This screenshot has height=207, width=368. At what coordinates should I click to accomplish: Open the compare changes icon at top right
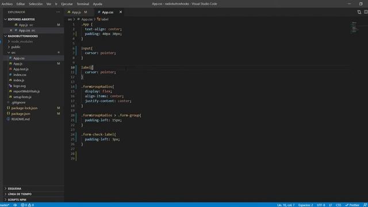(x=359, y=12)
